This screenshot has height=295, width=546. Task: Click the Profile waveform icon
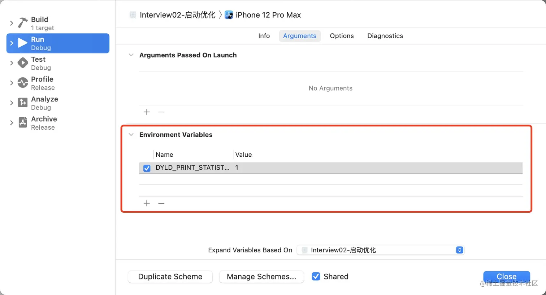click(x=23, y=83)
